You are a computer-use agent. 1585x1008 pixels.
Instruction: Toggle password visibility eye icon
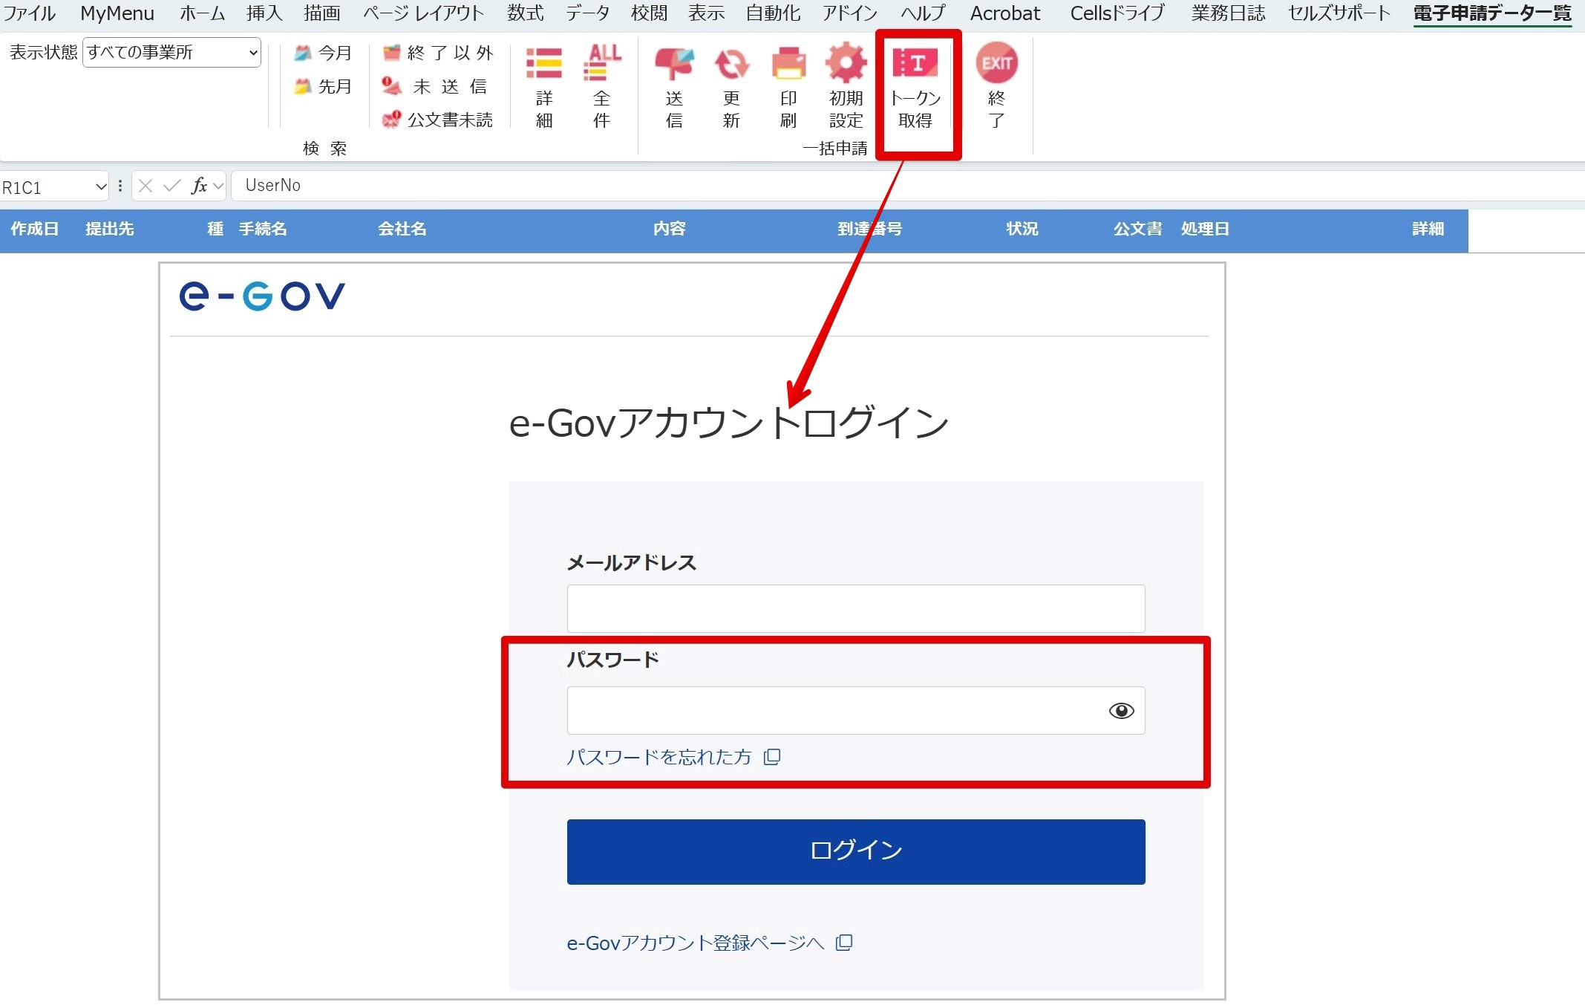click(x=1121, y=711)
